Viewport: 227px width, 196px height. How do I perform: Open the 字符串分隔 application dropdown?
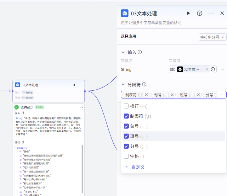pos(212,37)
